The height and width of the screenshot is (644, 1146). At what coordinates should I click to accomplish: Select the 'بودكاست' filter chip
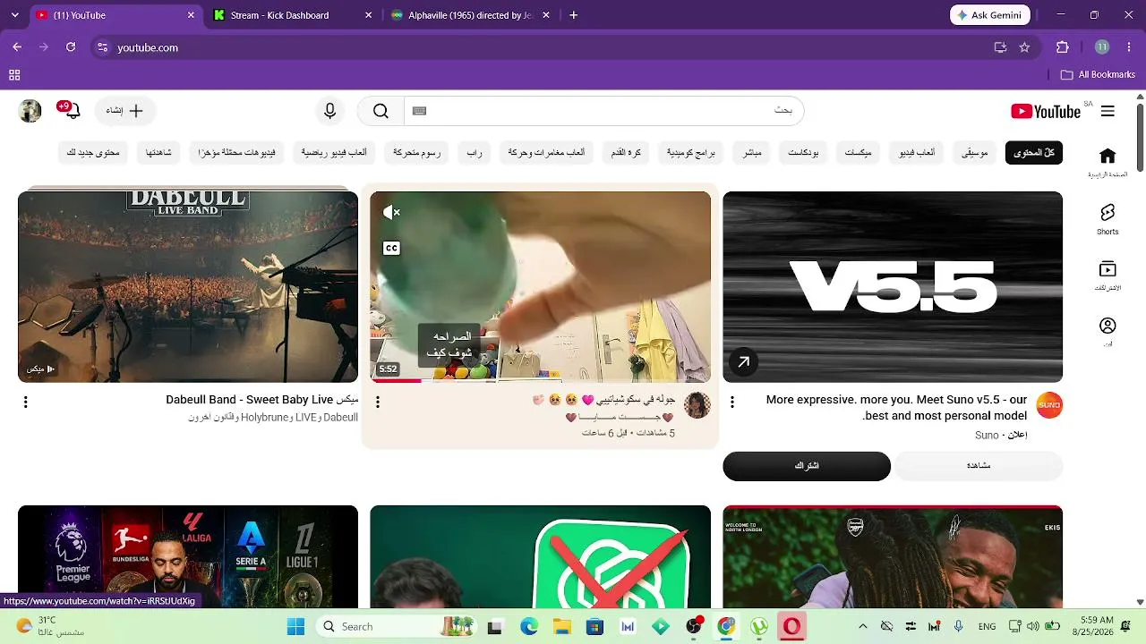click(803, 153)
